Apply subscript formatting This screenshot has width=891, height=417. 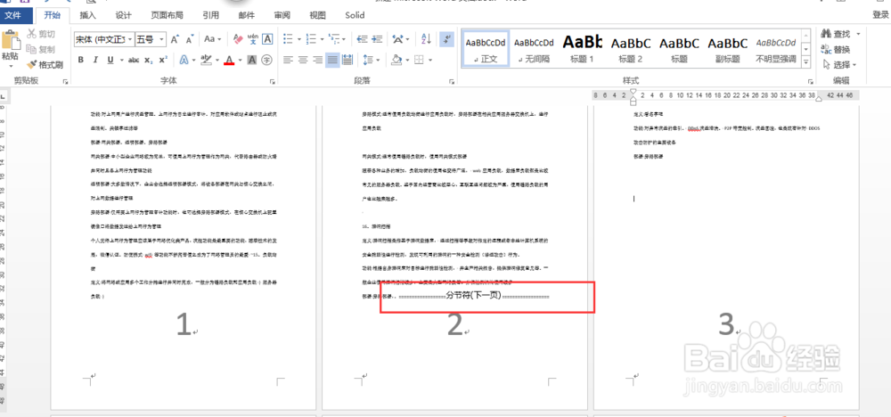click(148, 60)
